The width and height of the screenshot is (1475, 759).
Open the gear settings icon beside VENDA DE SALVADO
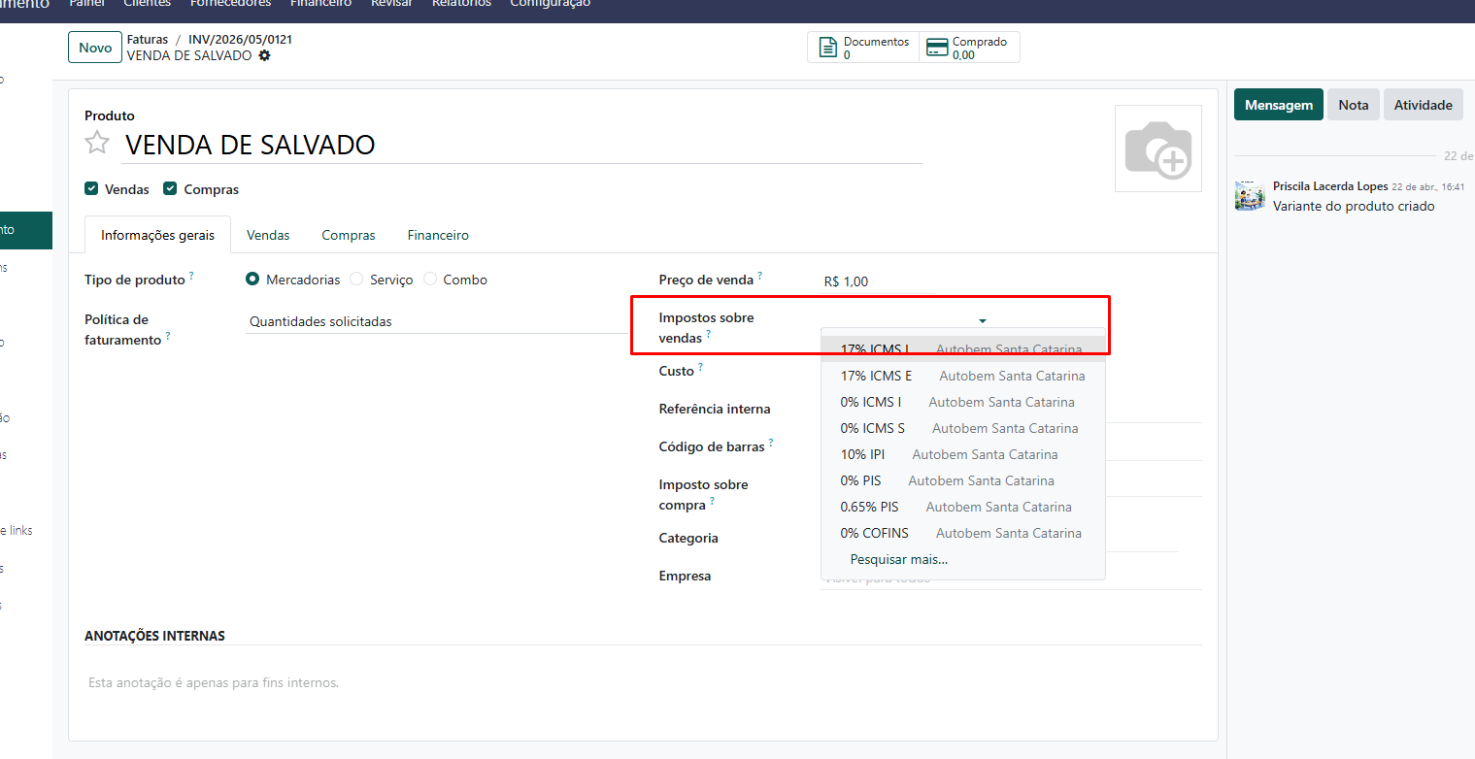tap(264, 55)
